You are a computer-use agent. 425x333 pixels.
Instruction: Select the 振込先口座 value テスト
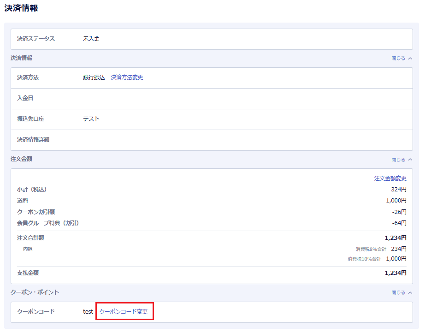[x=91, y=119]
